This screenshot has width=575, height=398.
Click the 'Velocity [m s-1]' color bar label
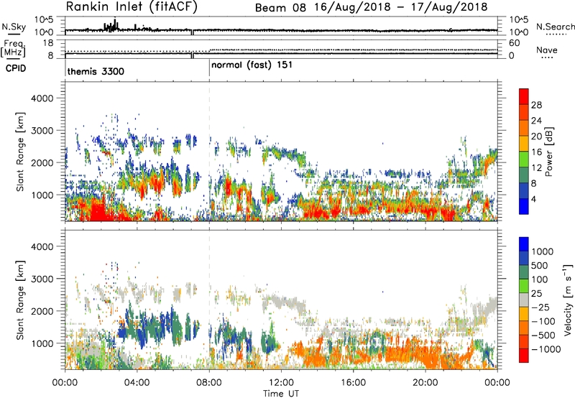point(568,299)
